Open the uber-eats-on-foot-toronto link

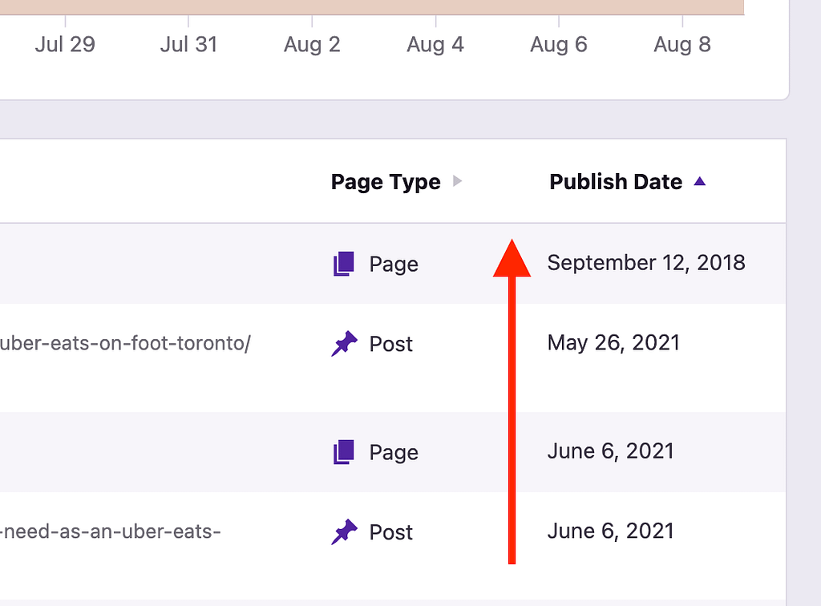coord(124,342)
